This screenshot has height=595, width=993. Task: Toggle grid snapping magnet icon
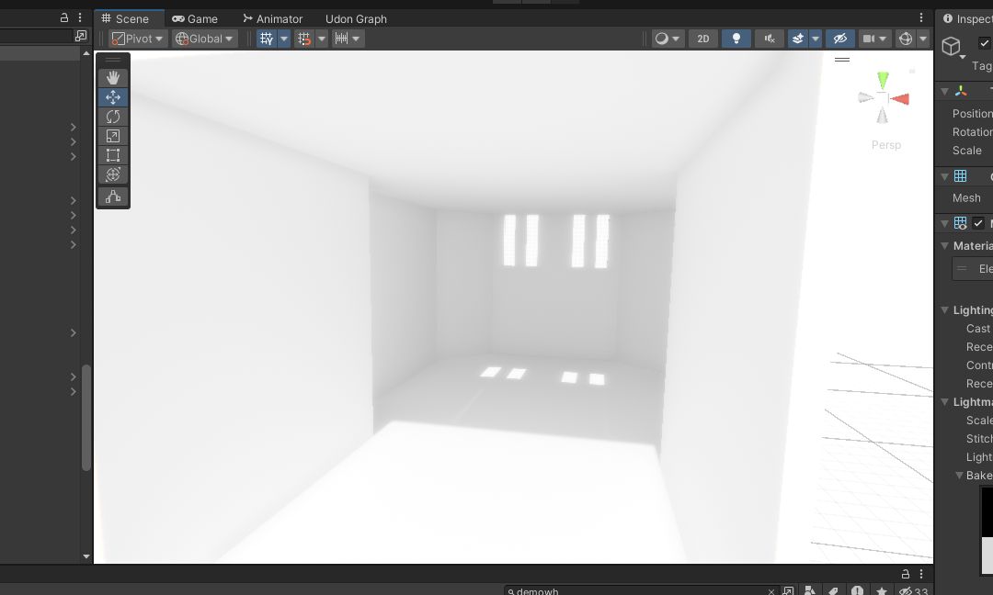[x=304, y=39]
